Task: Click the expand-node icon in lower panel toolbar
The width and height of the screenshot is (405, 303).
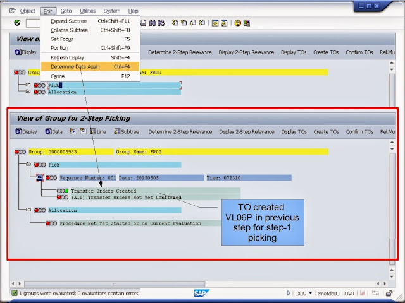Action: [73, 131]
